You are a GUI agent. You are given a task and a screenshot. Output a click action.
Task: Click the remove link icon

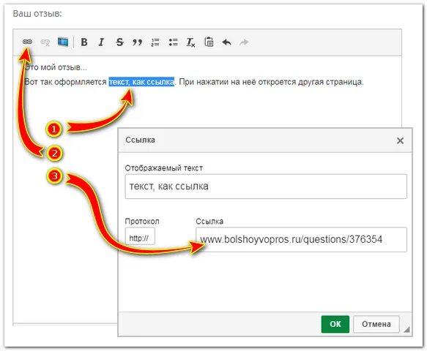coord(45,42)
